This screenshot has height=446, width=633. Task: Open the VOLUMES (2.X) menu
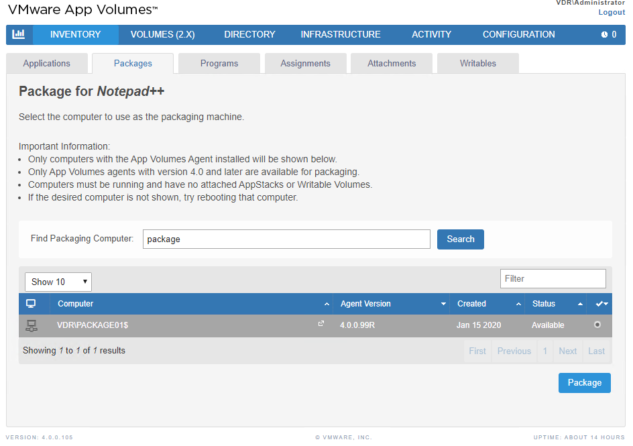[x=163, y=35]
